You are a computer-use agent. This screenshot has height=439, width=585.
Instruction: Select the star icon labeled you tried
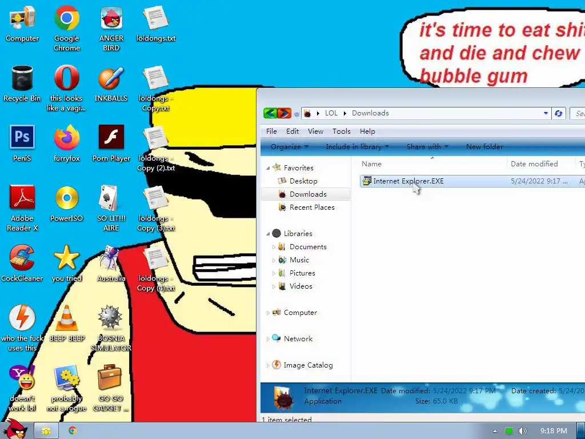point(67,264)
